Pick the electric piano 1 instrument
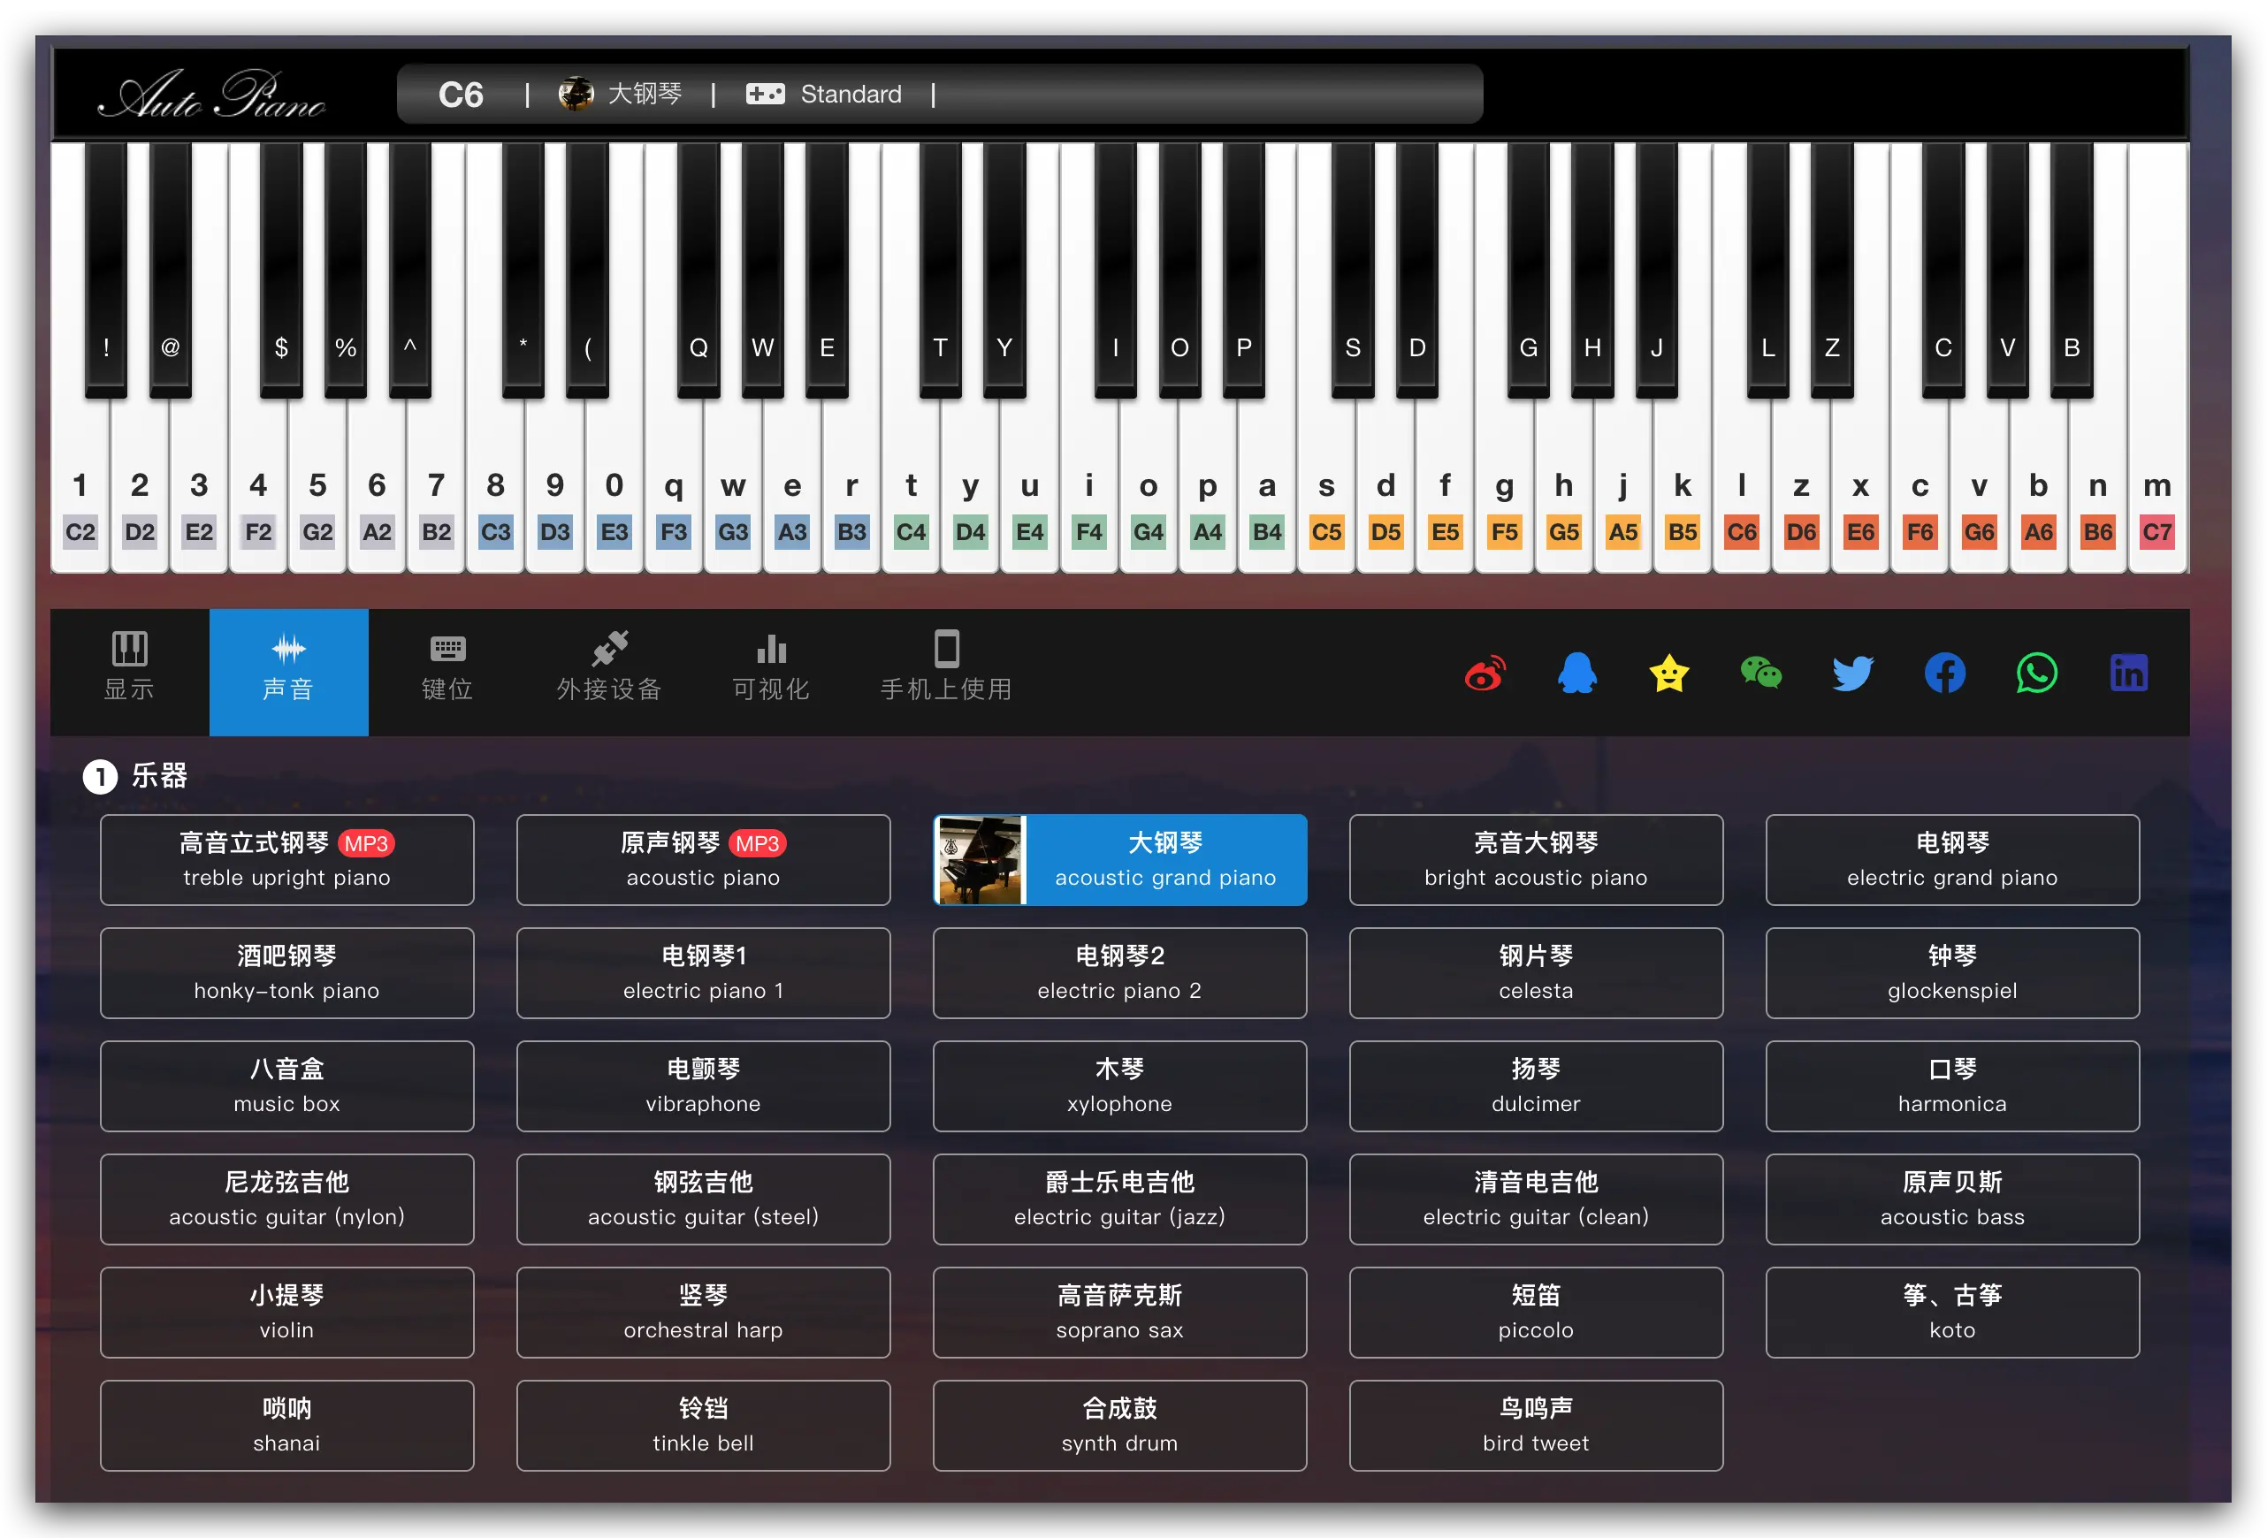This screenshot has width=2267, height=1538. coord(703,972)
